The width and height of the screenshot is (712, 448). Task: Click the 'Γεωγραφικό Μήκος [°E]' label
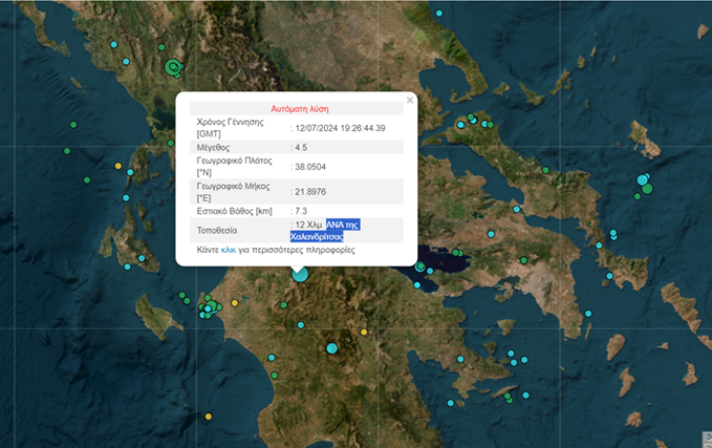[x=234, y=192]
